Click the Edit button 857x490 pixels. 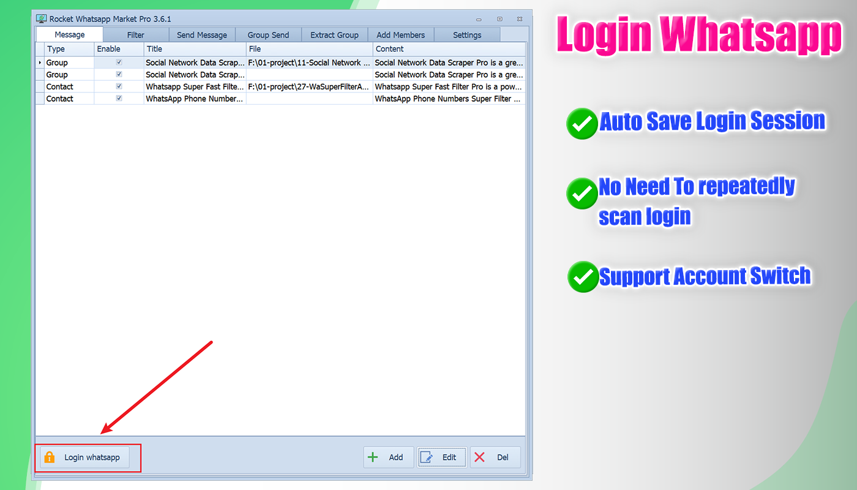(x=442, y=458)
